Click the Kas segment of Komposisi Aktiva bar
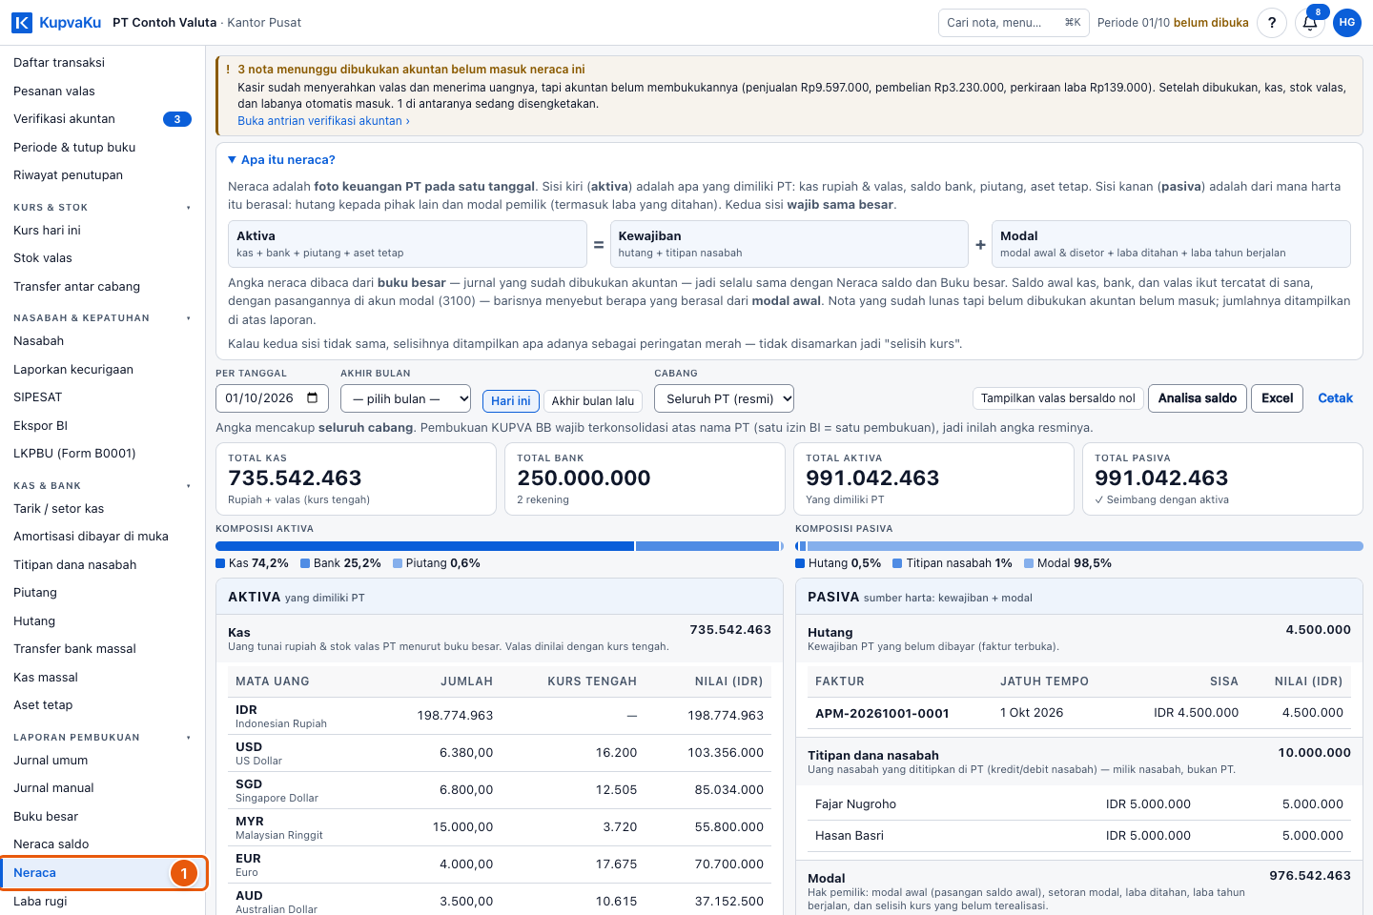The height and width of the screenshot is (915, 1373). point(424,546)
